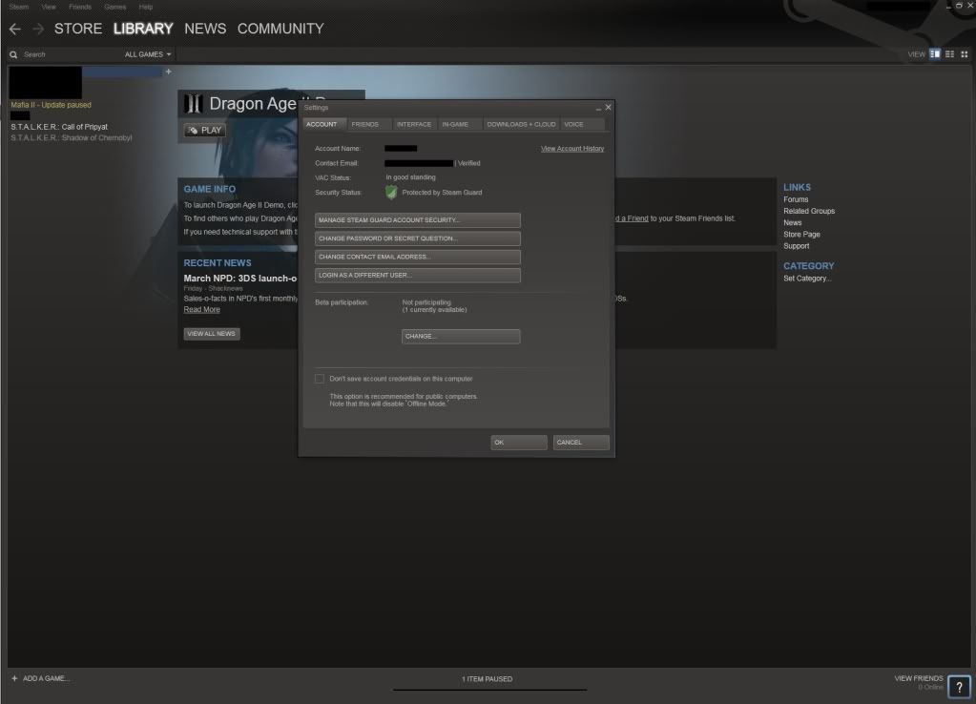Switch to list view icon
This screenshot has width=976, height=704.
[x=950, y=54]
